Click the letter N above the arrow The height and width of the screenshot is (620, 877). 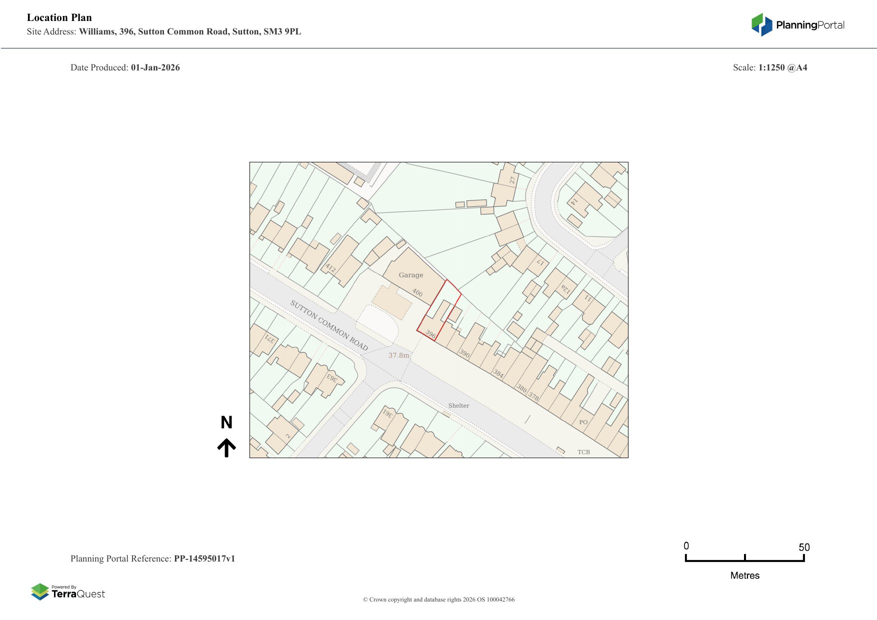(x=226, y=423)
